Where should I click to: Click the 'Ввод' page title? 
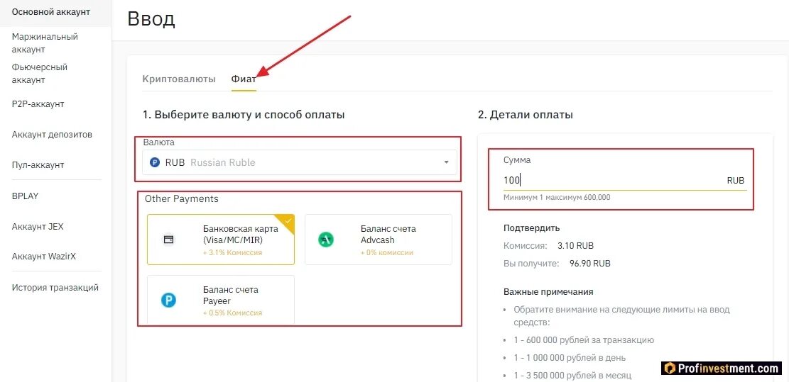151,19
